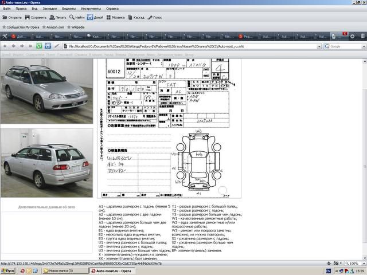Click the images toggle camera icon in status bar
This screenshot has height=275, width=367.
pyautogui.click(x=336, y=264)
